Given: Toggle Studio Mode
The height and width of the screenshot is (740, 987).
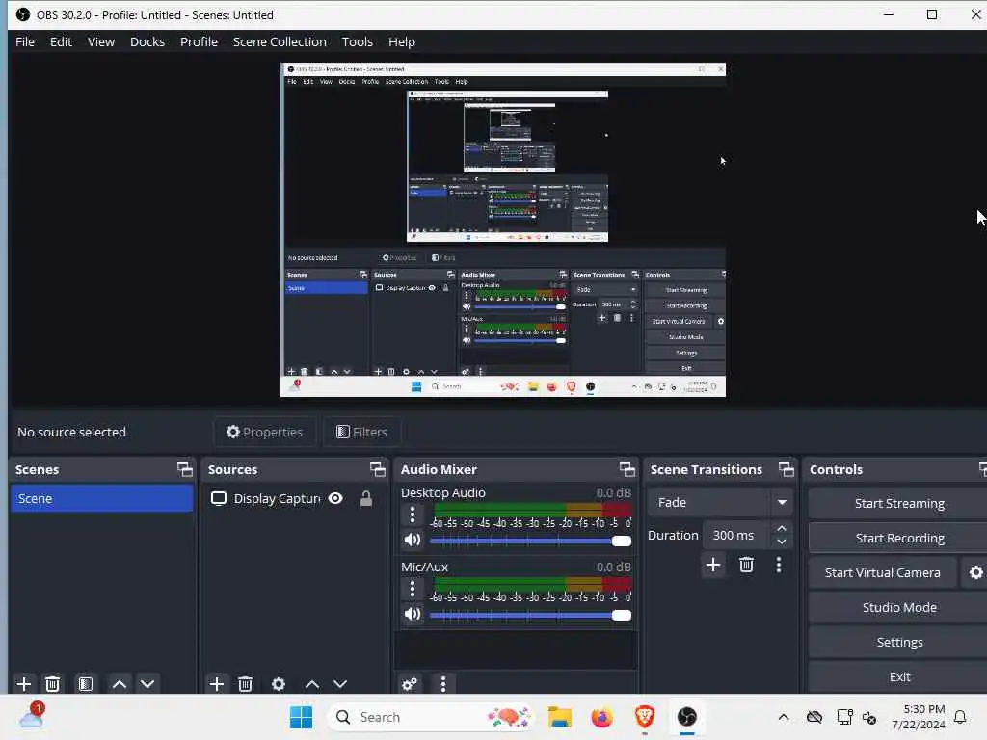Looking at the screenshot, I should [899, 607].
